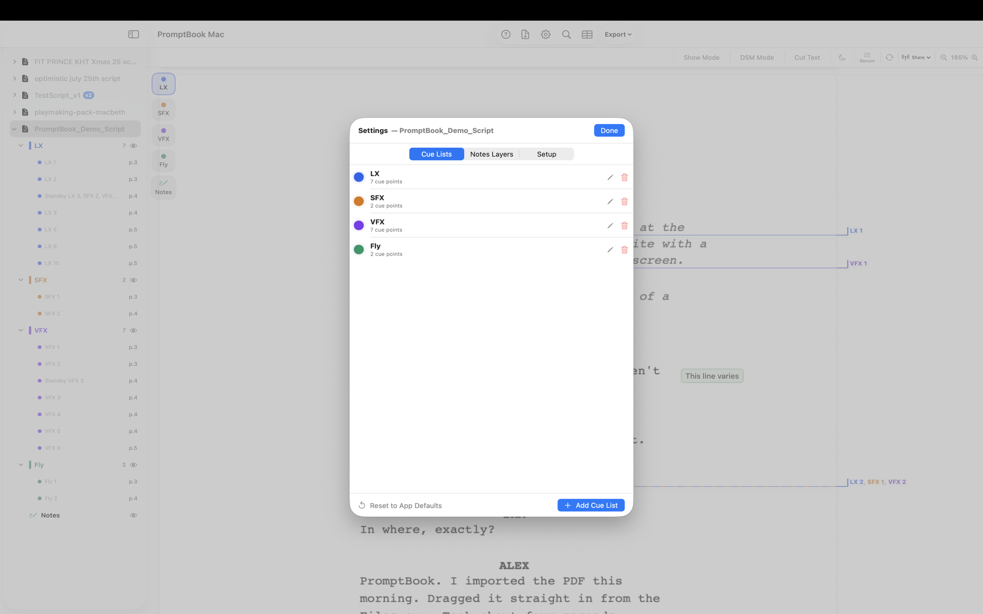Click 'This line varies' note tag
This screenshot has width=983, height=614.
[712, 376]
